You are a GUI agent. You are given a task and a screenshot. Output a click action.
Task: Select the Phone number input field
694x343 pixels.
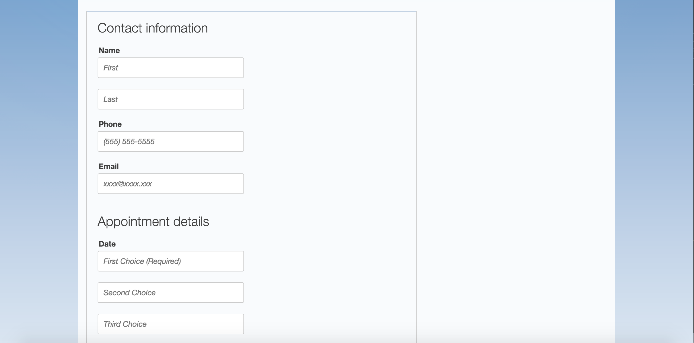pos(171,141)
